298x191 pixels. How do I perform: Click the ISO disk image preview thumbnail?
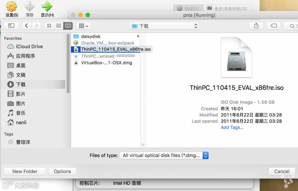pyautogui.click(x=236, y=57)
